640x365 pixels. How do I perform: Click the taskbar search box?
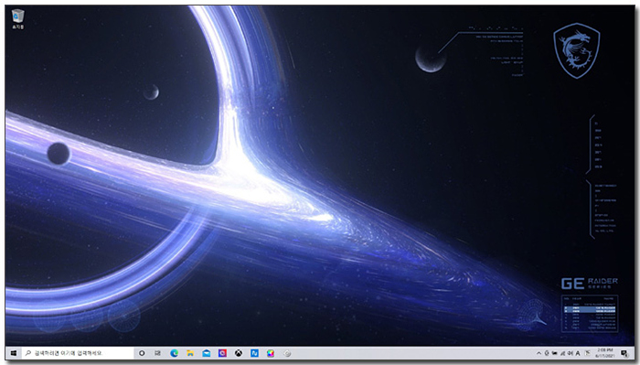[x=78, y=353]
